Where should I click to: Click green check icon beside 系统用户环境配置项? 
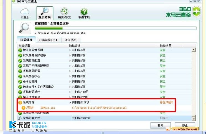(x=20, y=66)
